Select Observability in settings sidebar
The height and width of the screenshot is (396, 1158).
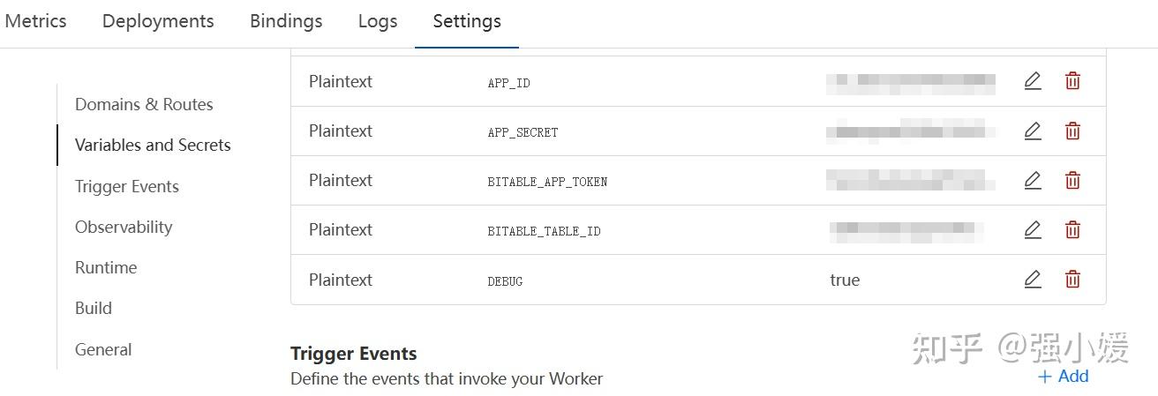[124, 227]
